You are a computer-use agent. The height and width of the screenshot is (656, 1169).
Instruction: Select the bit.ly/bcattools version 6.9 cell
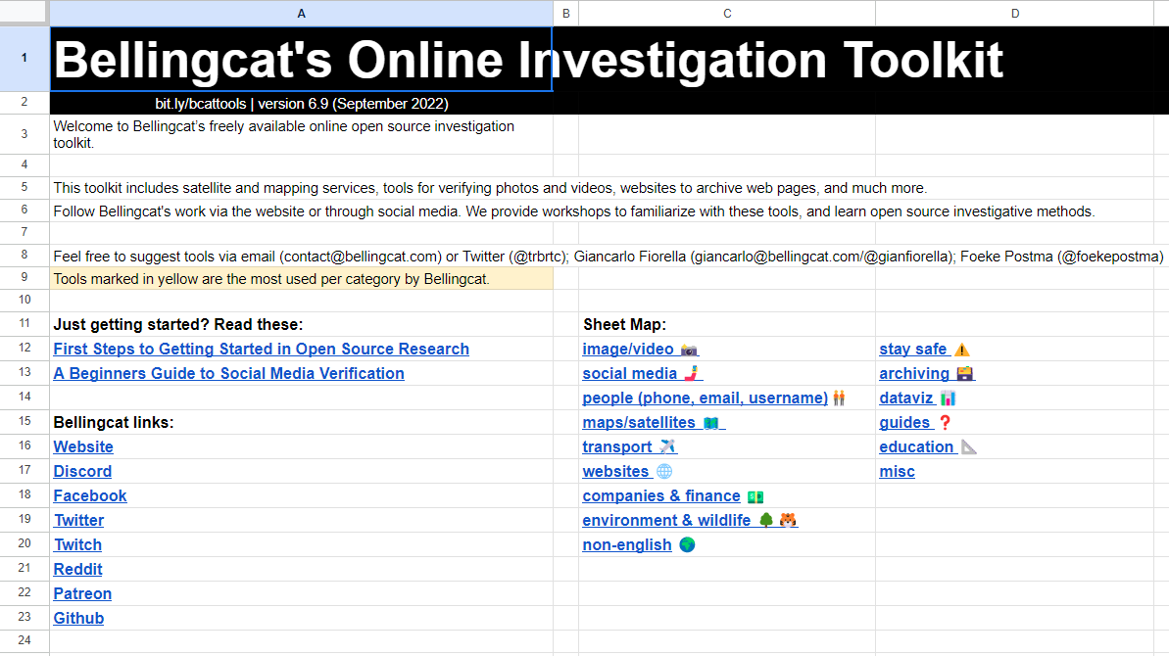tap(301, 104)
